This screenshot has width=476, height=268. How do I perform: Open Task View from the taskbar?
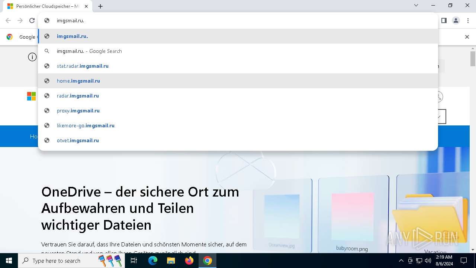134,261
